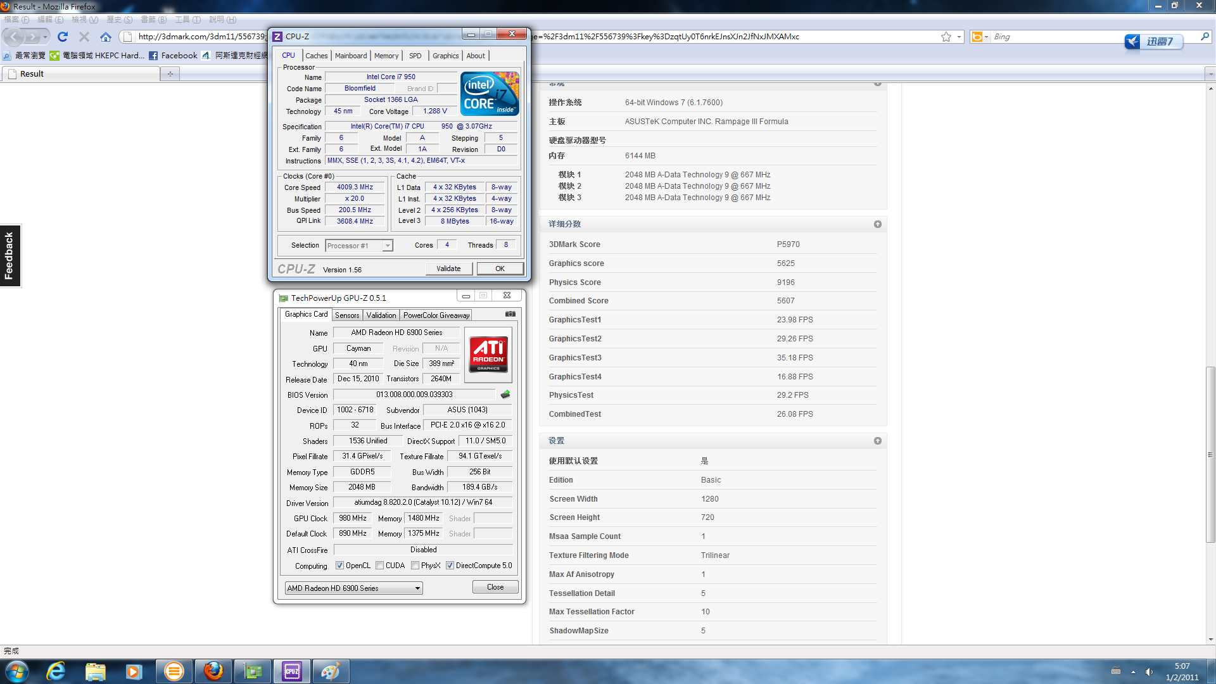Go to the Firefox home page icon
Viewport: 1216px width, 684px height.
pos(106,37)
